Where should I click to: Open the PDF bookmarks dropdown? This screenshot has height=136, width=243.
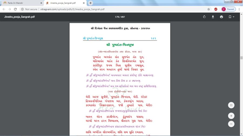coord(231,17)
